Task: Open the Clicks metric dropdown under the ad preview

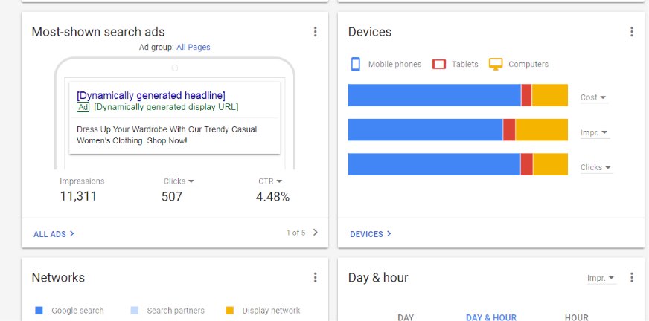Action: (x=179, y=181)
